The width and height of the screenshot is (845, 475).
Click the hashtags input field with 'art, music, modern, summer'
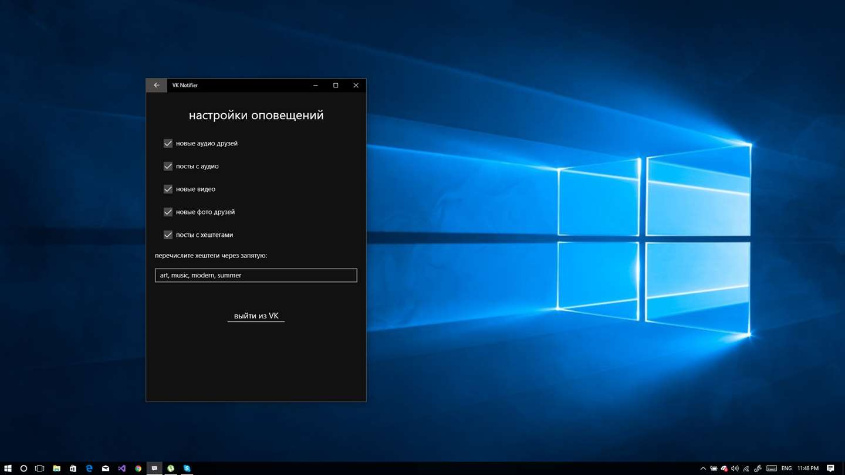click(x=256, y=275)
